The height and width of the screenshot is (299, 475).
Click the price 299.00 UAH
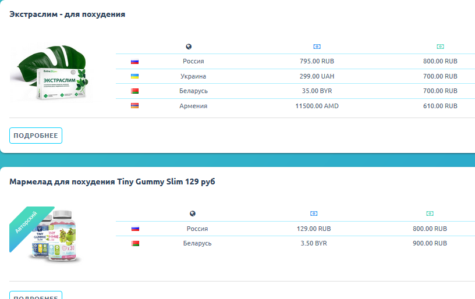[x=317, y=76]
